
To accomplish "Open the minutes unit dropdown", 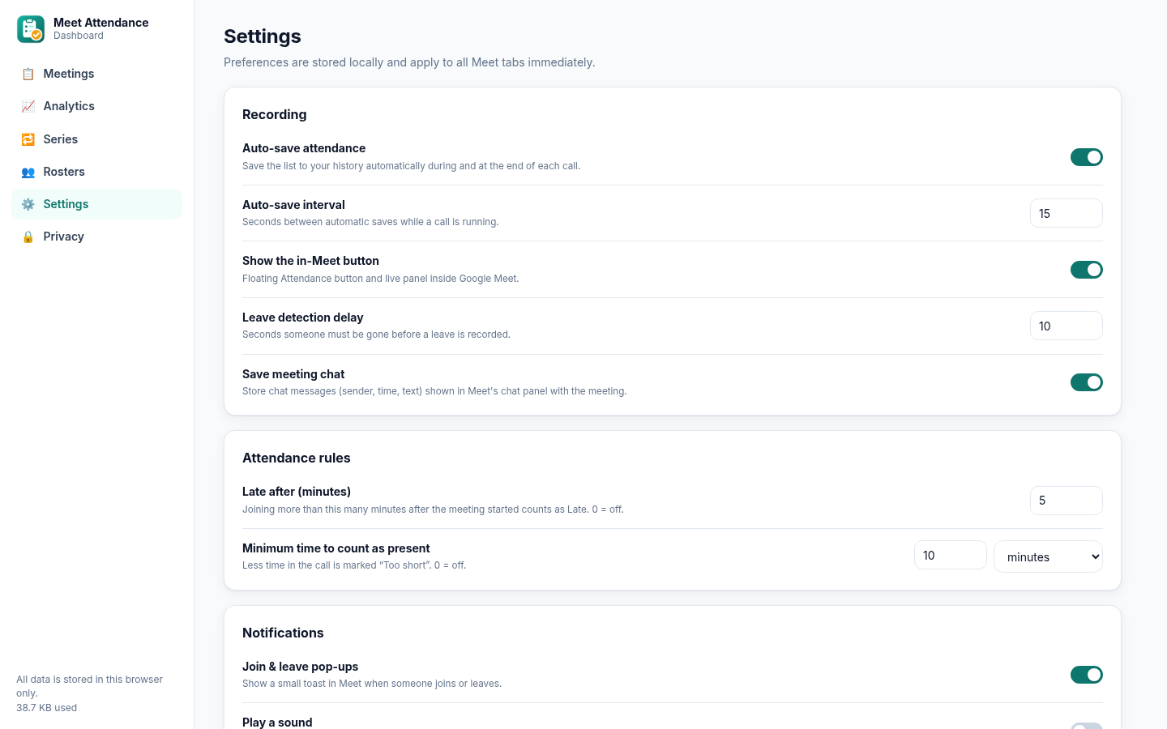I will [x=1048, y=556].
